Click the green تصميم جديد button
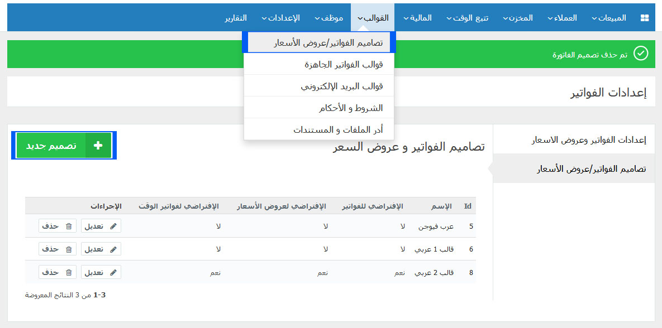The height and width of the screenshot is (328, 662). (x=64, y=146)
